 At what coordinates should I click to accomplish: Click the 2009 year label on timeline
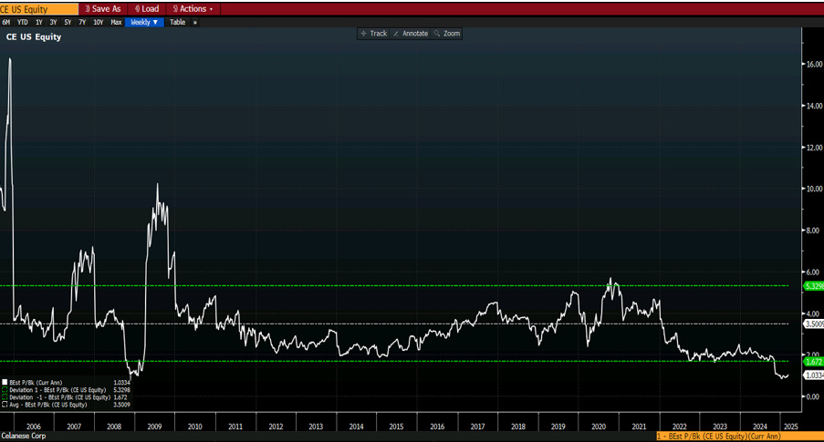154,427
